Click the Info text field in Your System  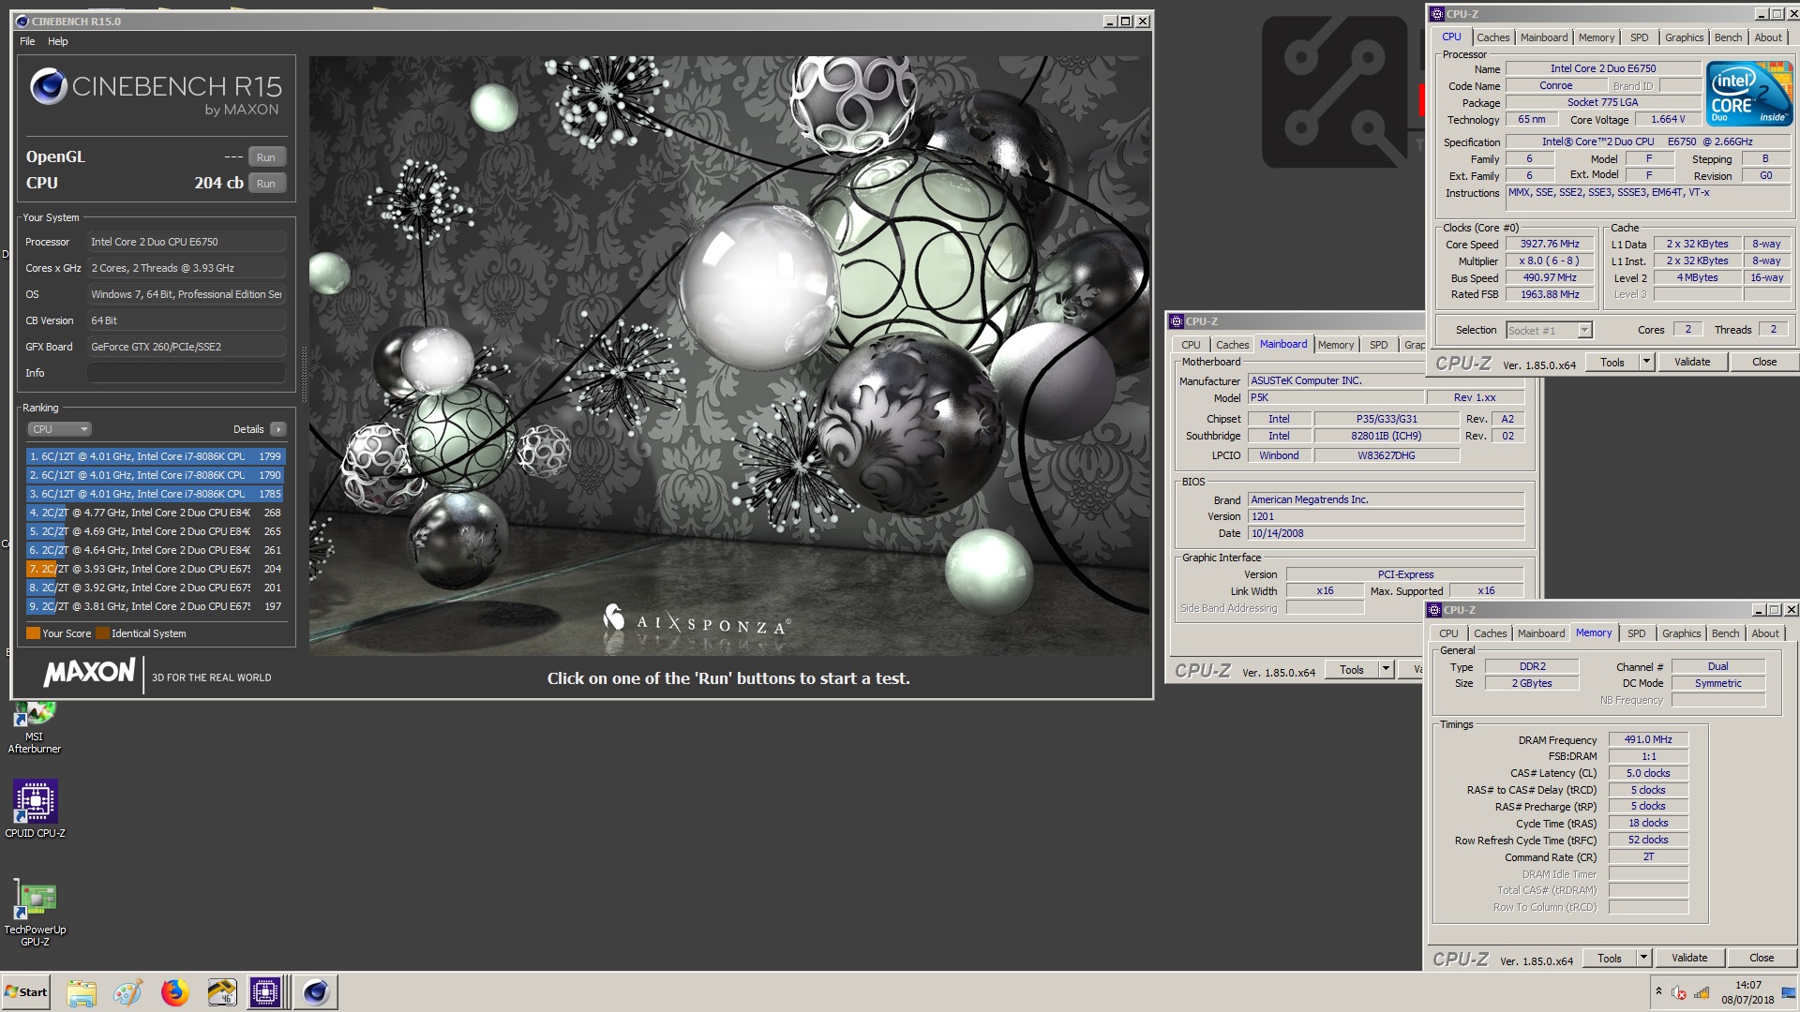pyautogui.click(x=187, y=373)
